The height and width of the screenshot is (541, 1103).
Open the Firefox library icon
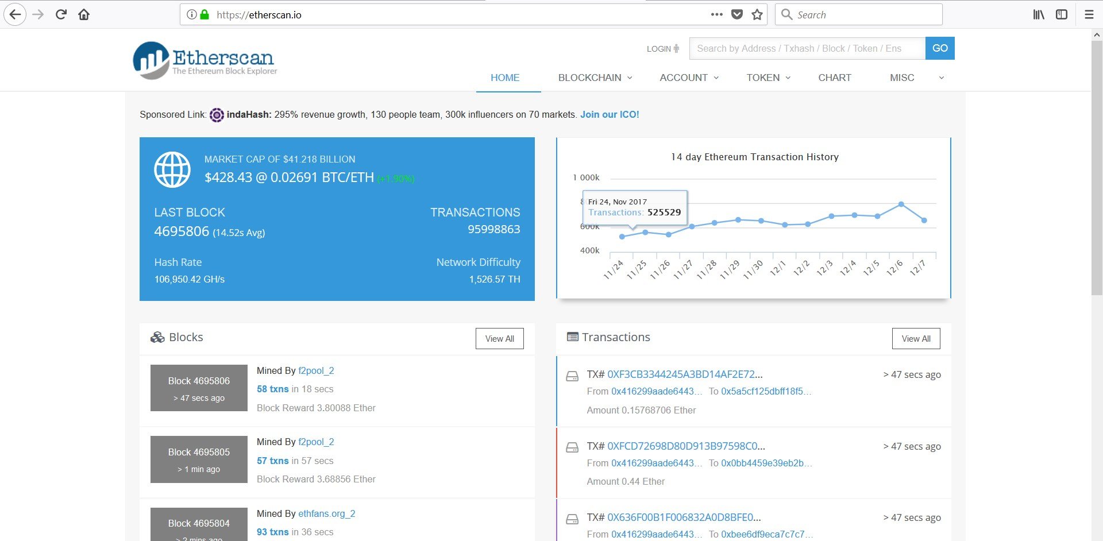point(1039,14)
